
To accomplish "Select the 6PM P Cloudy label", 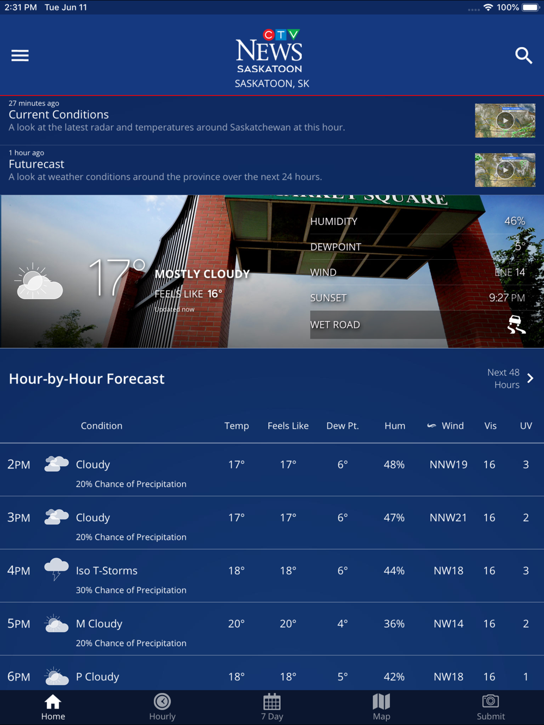I will pyautogui.click(x=97, y=677).
